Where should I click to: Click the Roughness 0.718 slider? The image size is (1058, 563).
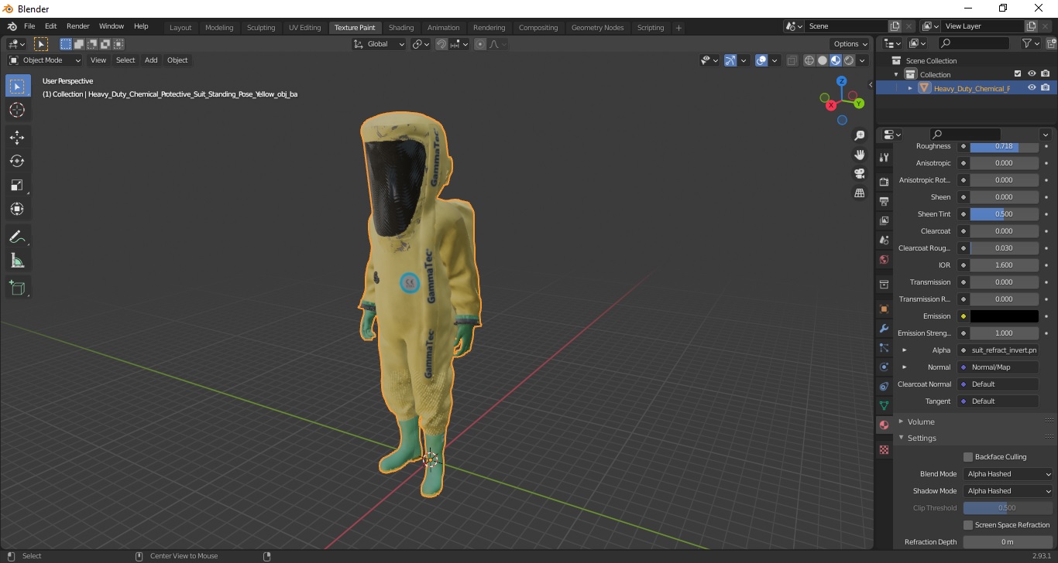[1005, 146]
